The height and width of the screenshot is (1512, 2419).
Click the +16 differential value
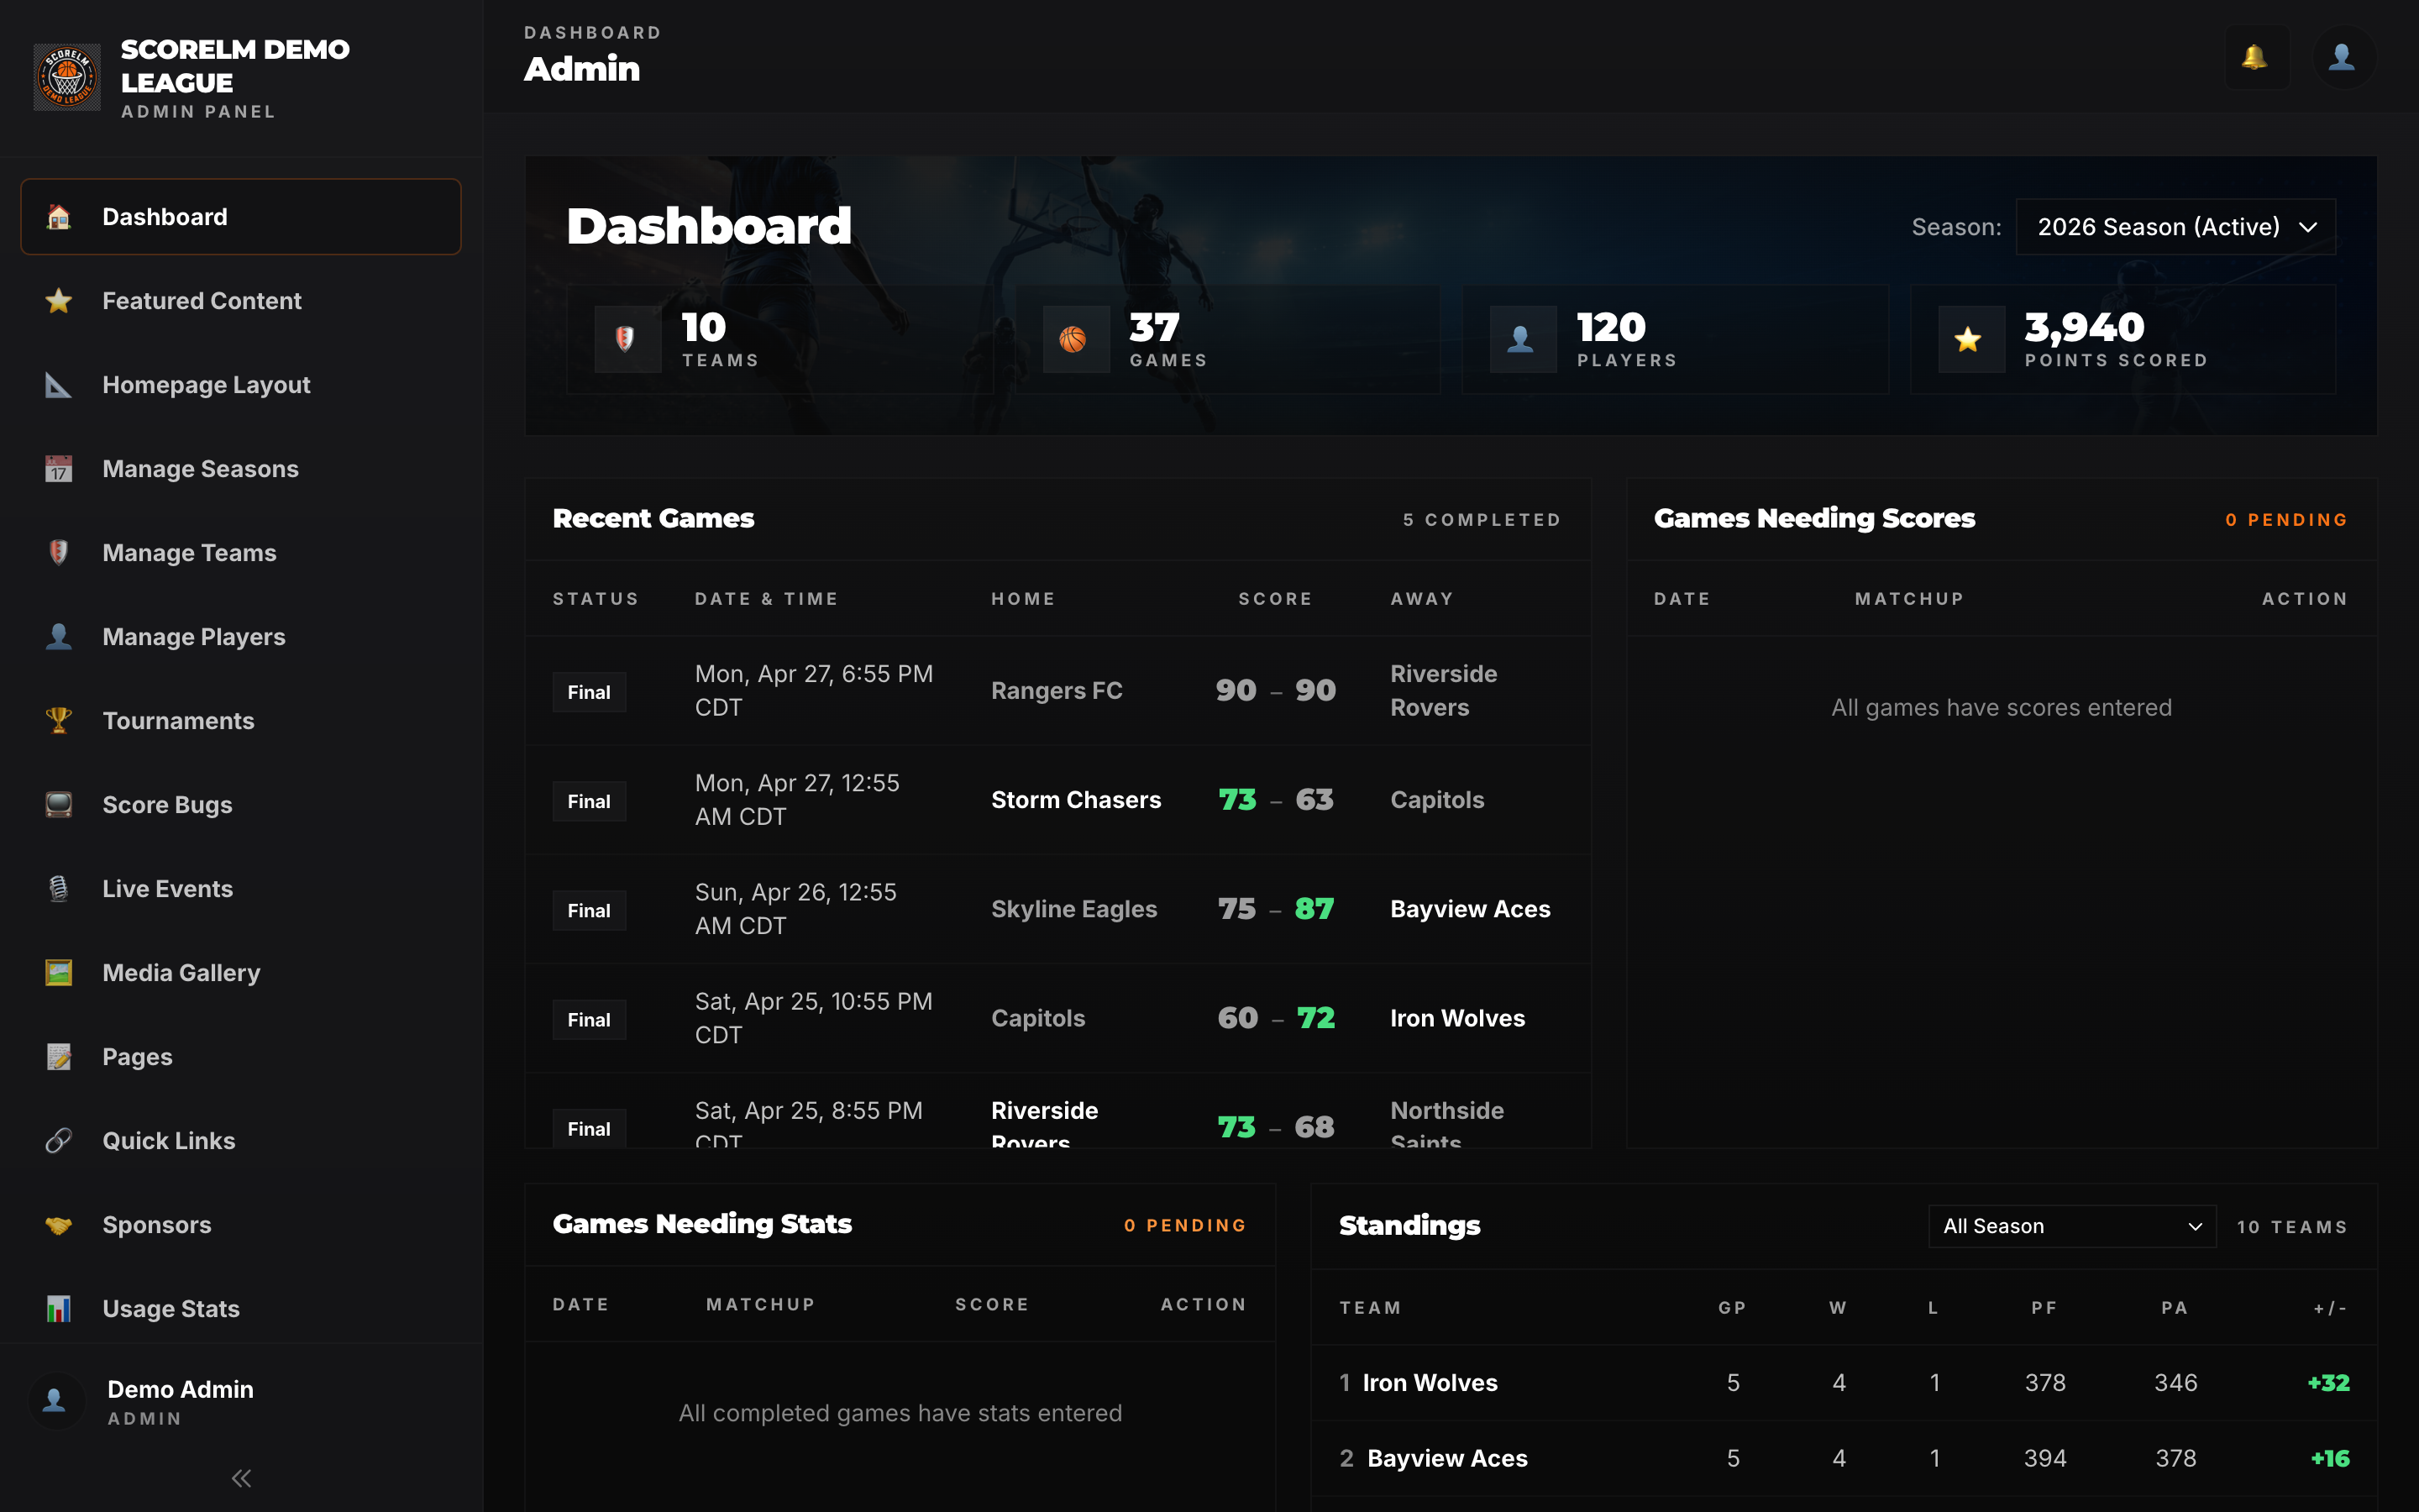(2330, 1459)
